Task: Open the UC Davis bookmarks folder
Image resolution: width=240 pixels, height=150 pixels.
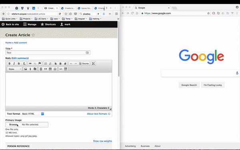Action: [x=41, y=19]
